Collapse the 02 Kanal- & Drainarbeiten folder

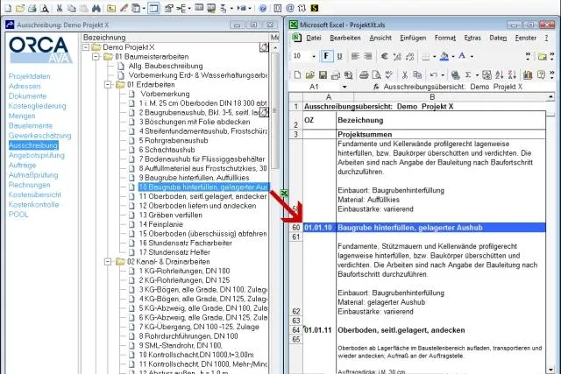[x=108, y=262]
